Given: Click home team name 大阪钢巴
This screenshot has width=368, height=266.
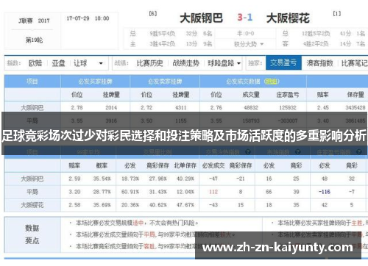Looking at the screenshot, I should pos(201,18).
